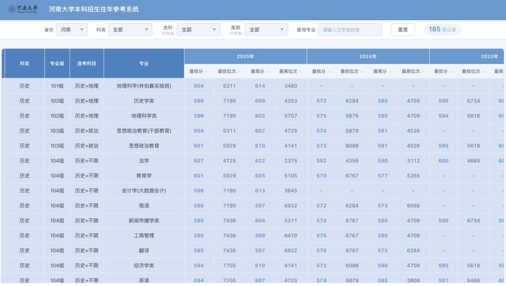Image resolution: width=506 pixels, height=286 pixels.
Task: Open the 类别 multi-select dropdown
Action: (x=266, y=30)
